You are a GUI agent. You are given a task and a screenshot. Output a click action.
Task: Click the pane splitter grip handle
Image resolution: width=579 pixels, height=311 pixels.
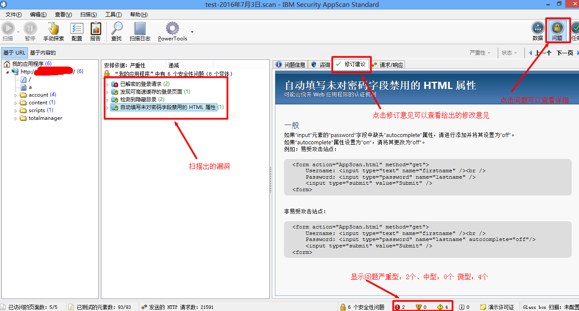[271, 179]
